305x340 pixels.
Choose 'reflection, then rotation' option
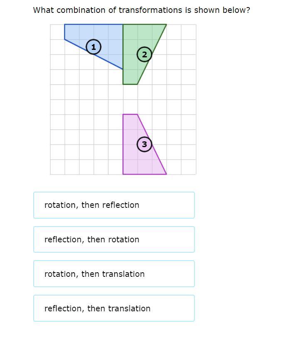[114, 239]
